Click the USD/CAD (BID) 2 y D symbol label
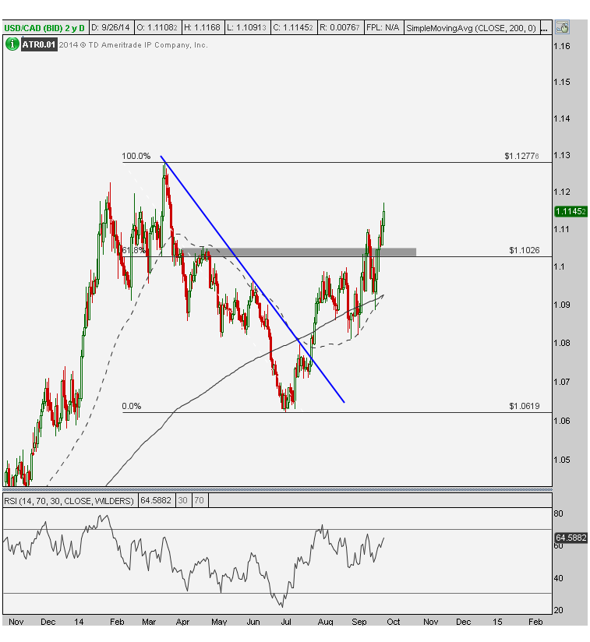The width and height of the screenshot is (590, 642). click(x=44, y=28)
